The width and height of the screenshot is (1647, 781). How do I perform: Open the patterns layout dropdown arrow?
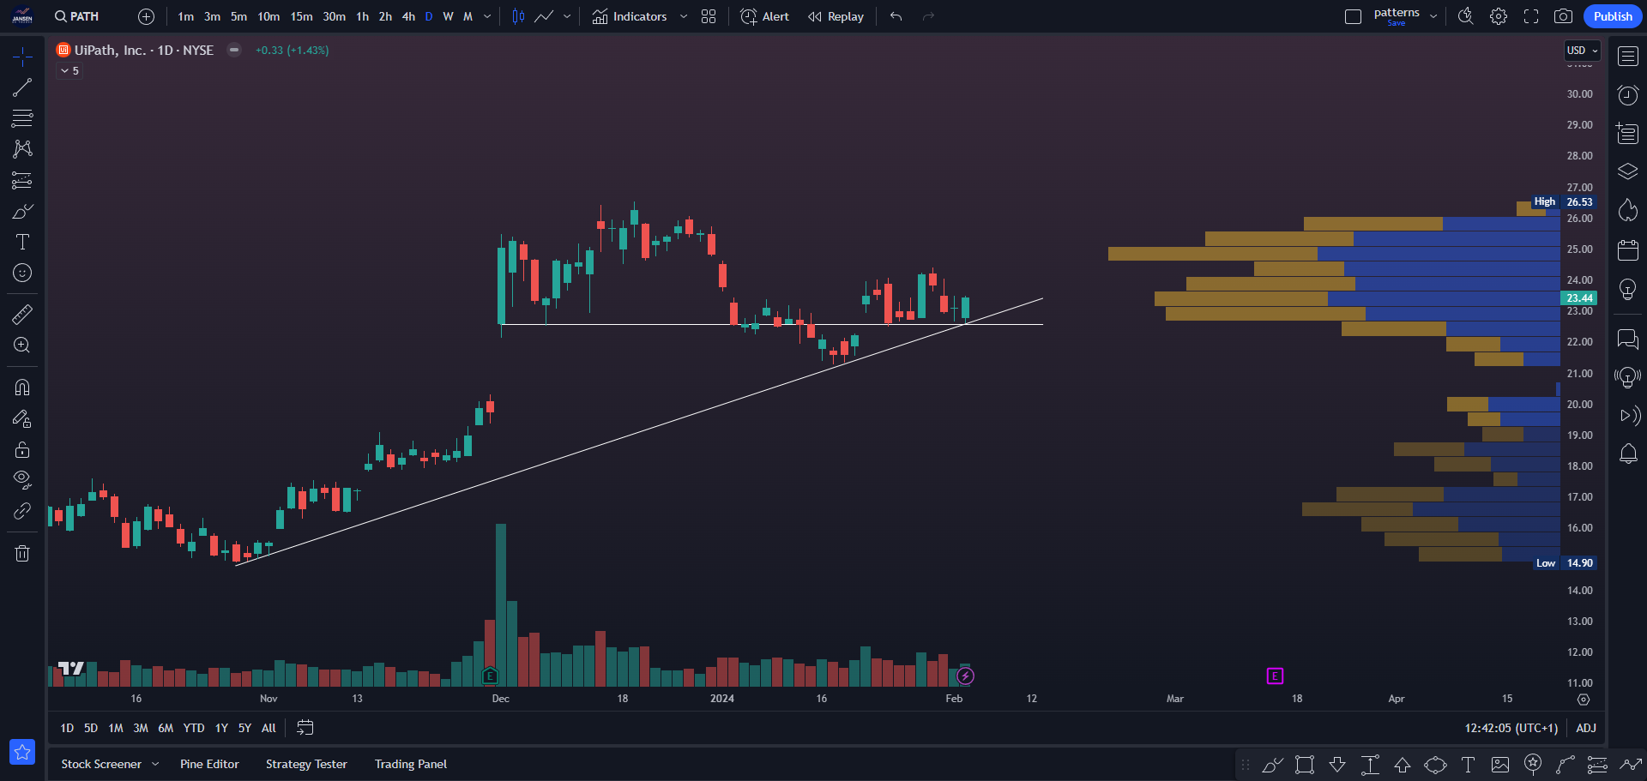pos(1433,16)
